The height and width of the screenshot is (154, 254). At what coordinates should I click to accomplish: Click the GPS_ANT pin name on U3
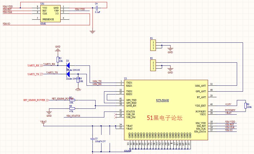[x=201, y=91]
